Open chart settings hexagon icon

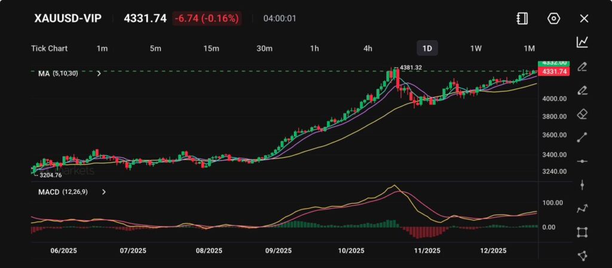[553, 18]
